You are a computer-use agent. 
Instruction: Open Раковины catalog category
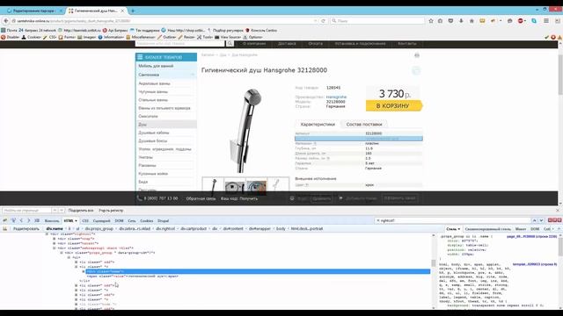147,166
